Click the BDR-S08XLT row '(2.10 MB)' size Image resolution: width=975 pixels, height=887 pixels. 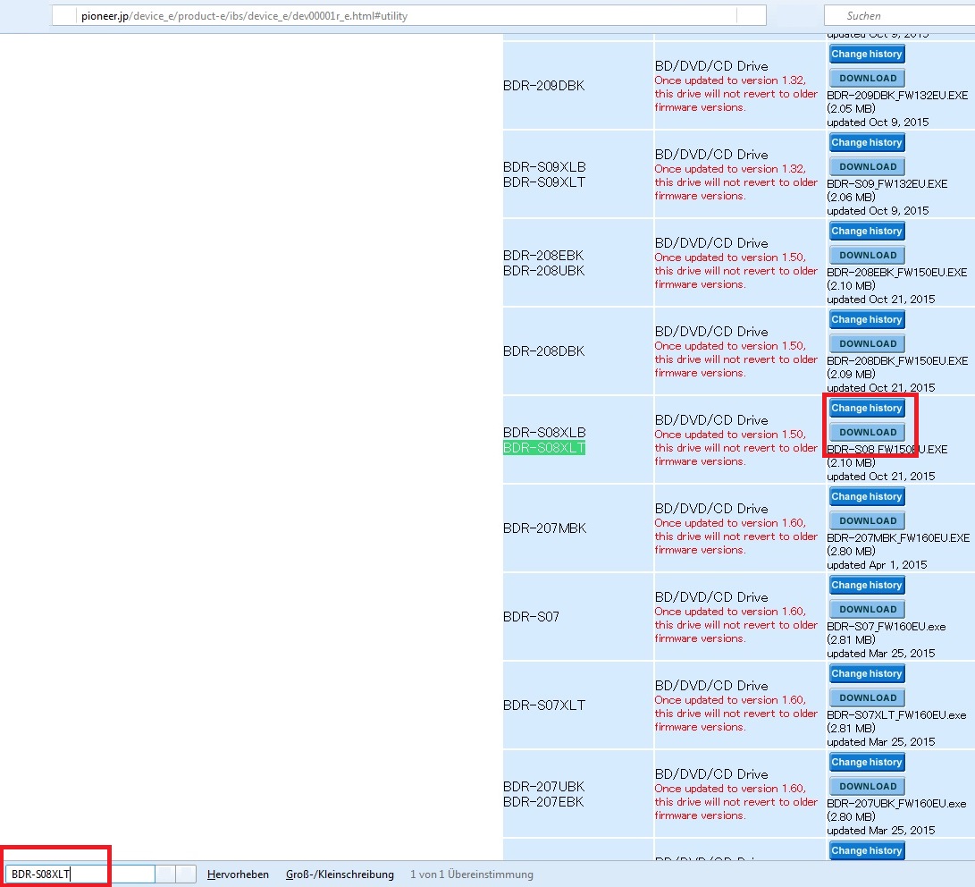pyautogui.click(x=851, y=463)
